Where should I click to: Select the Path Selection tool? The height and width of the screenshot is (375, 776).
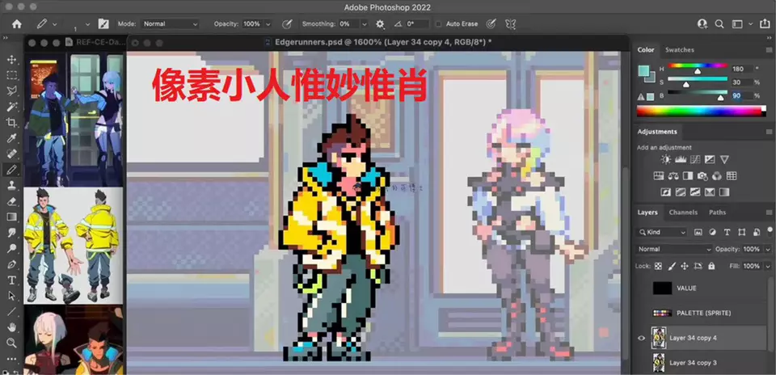(x=11, y=296)
